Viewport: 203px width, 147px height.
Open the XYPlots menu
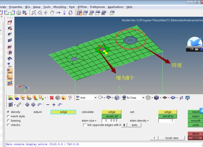(x=82, y=7)
